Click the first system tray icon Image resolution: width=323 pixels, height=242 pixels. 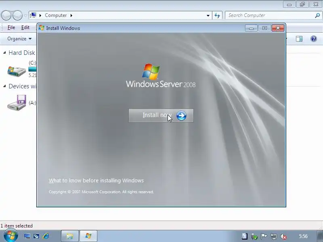[245, 236]
